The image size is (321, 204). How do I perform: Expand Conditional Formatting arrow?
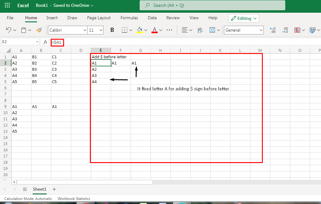[303, 30]
